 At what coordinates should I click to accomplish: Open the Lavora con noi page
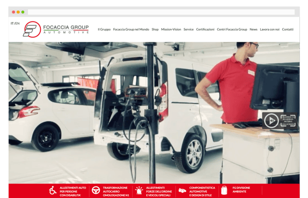(270, 29)
